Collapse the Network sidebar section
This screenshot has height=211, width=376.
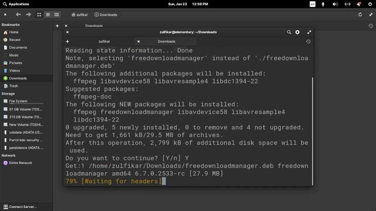[x=8, y=155]
